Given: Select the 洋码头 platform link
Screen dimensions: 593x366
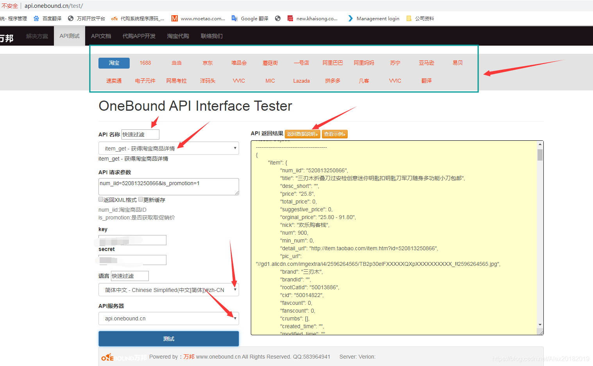Looking at the screenshot, I should (x=208, y=81).
